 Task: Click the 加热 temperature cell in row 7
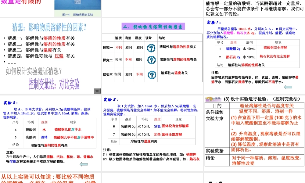pyautogui.click(x=157, y=135)
